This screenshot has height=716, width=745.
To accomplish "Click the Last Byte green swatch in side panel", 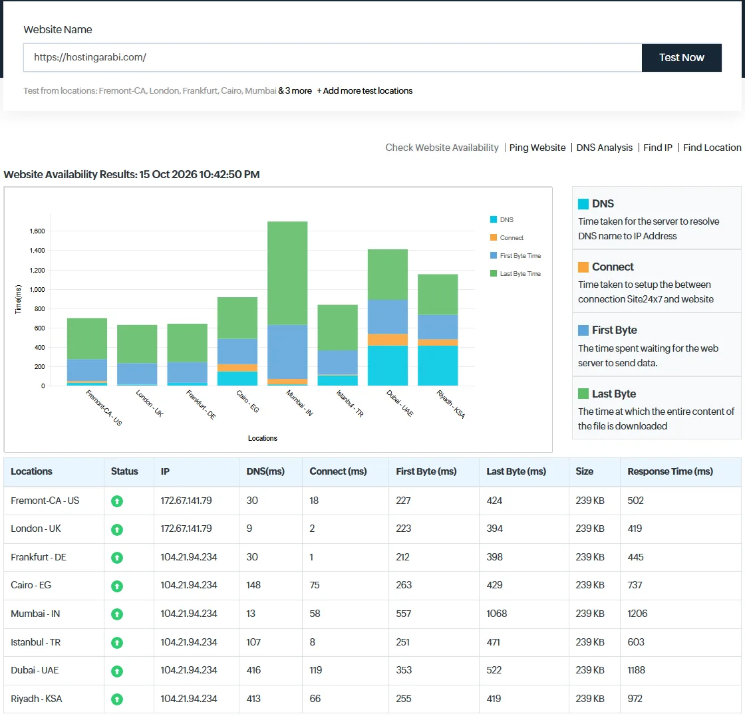I will coord(583,394).
